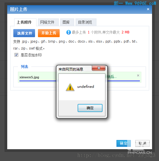Remove xinwen5.jpg from the upload list

pyautogui.click(x=138, y=75)
